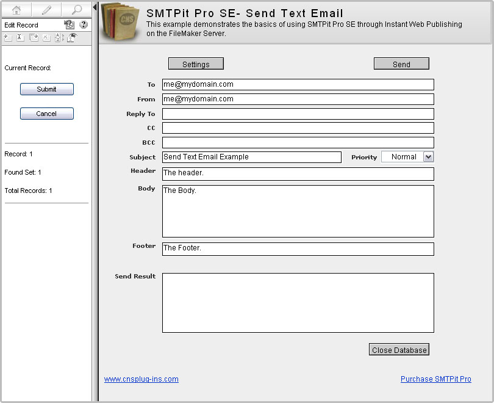The height and width of the screenshot is (403, 494).
Task: Click the Close Database button
Action: point(399,349)
